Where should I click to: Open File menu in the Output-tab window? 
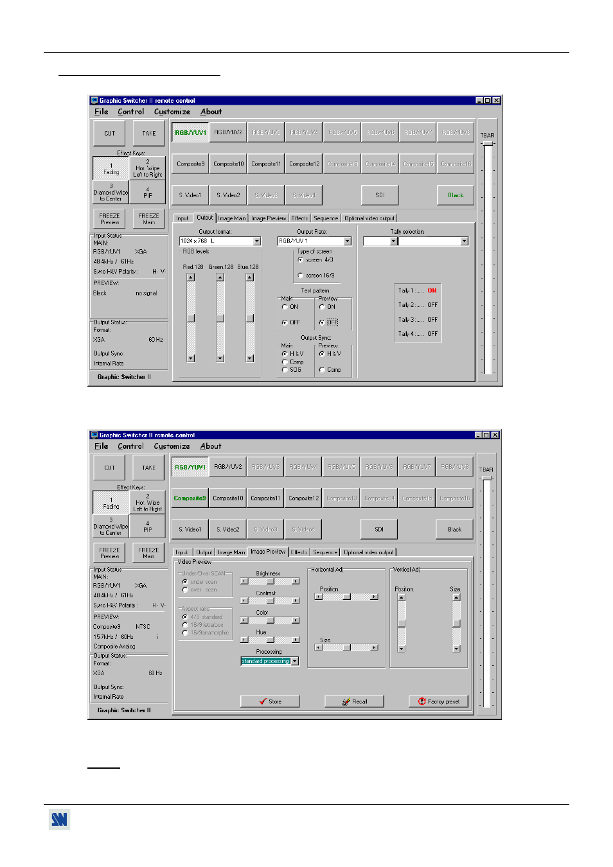102,112
